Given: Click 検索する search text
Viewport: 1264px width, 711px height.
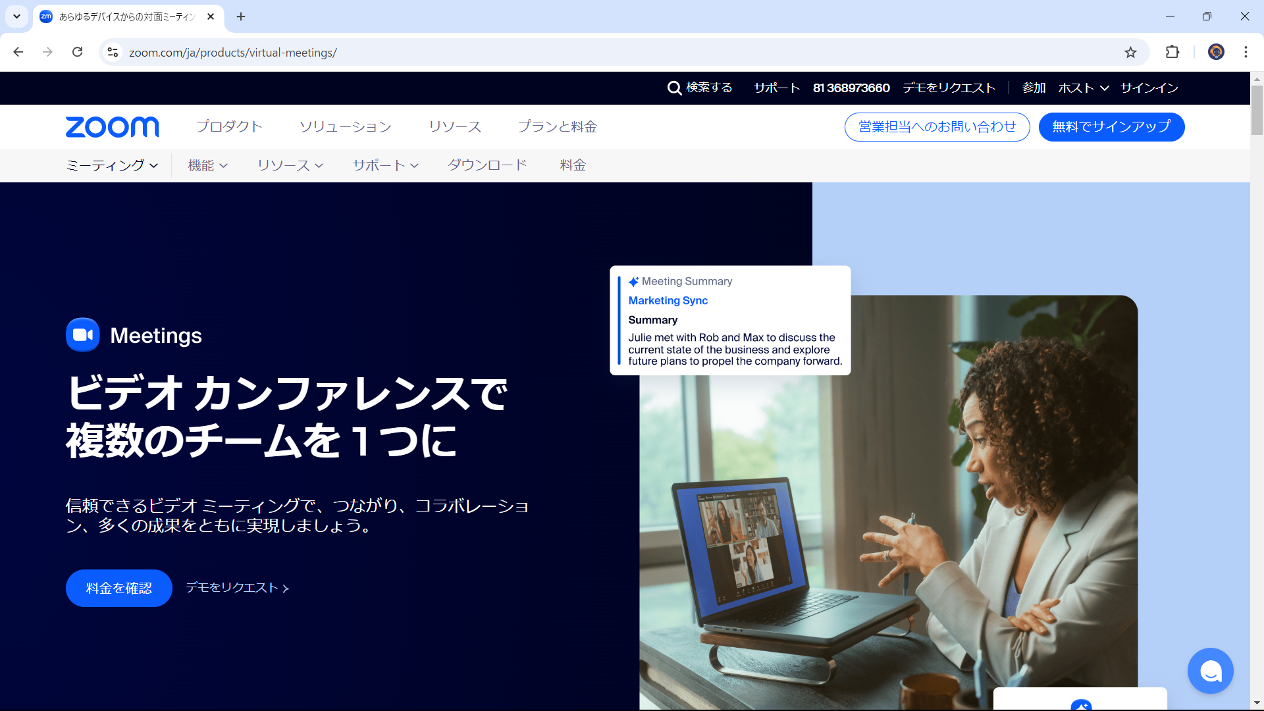Looking at the screenshot, I should point(709,88).
